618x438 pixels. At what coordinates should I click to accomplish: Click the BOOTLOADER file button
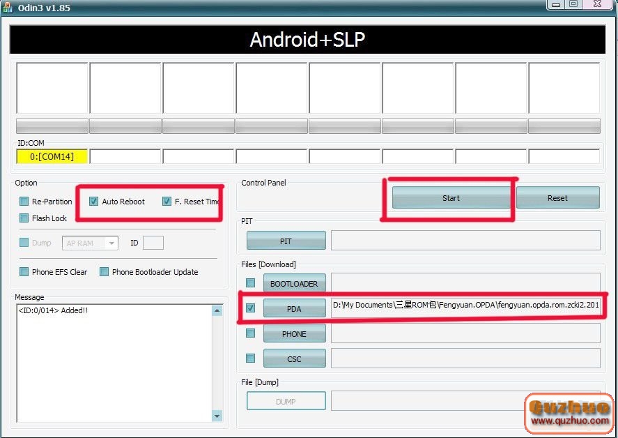[x=295, y=284]
